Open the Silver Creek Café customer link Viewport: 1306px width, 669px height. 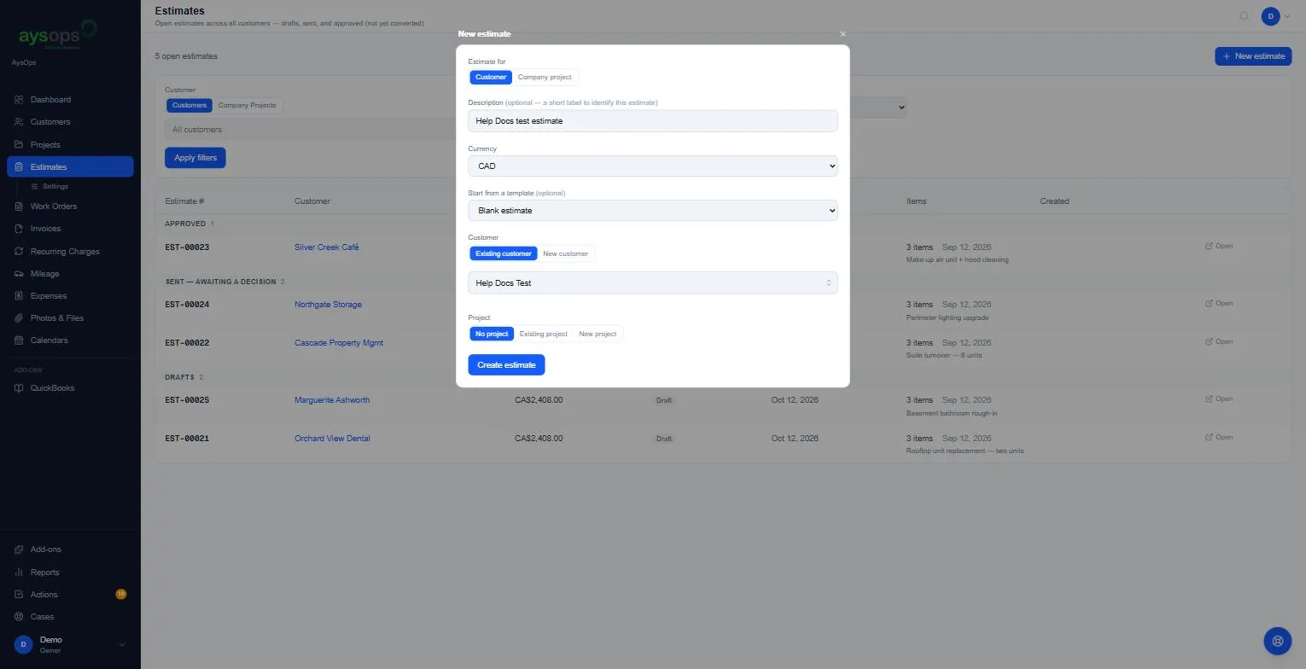[x=327, y=247]
